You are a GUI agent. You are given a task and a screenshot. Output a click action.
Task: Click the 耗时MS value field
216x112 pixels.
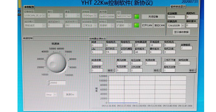tap(192, 17)
